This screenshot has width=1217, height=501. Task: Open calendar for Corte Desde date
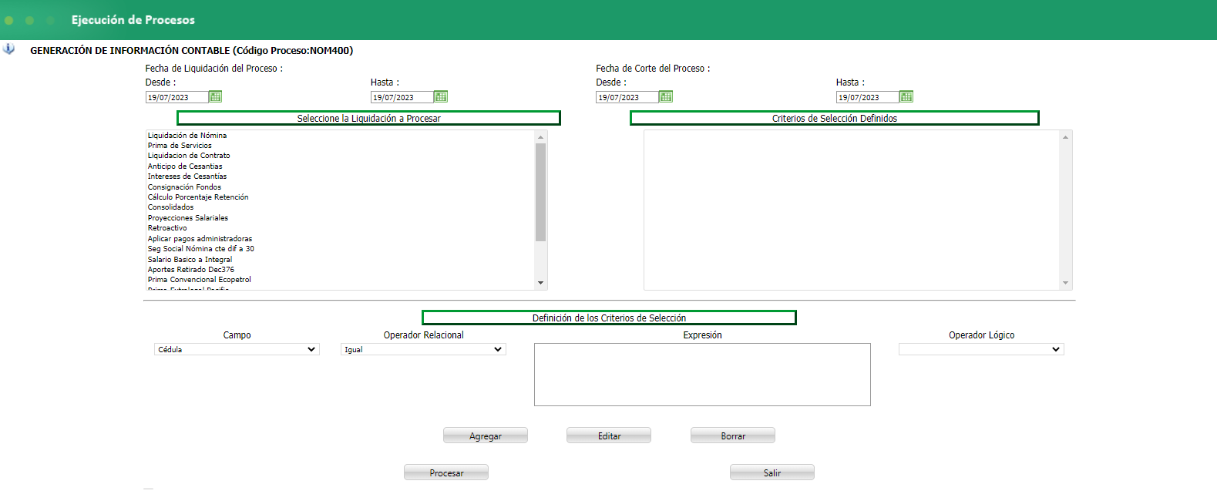coord(666,97)
